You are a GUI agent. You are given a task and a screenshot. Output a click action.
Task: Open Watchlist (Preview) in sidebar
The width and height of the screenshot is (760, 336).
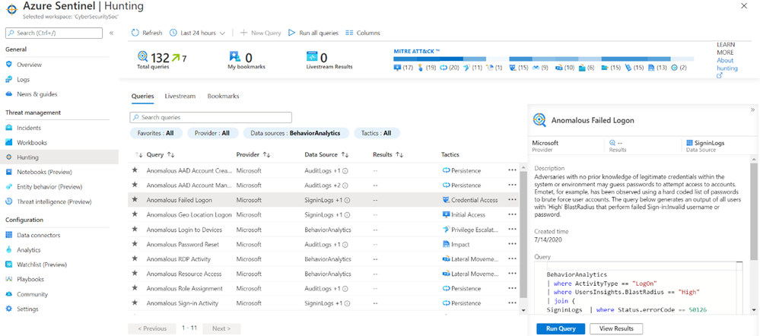point(42,265)
